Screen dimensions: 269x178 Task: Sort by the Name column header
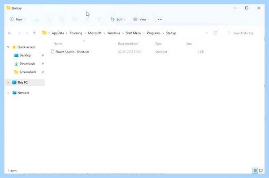point(58,44)
